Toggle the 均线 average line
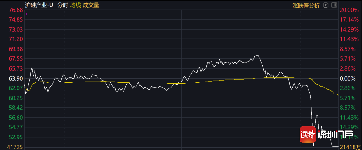 point(76,5)
